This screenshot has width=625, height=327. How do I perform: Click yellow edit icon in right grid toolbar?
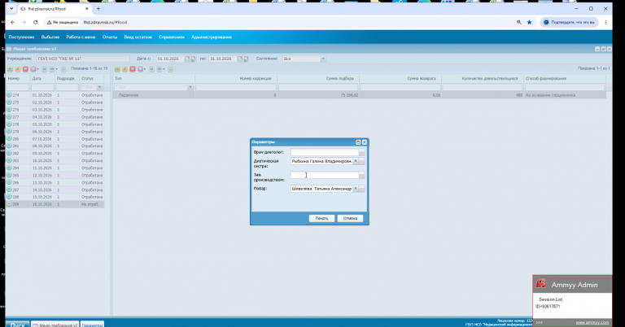[x=125, y=69]
